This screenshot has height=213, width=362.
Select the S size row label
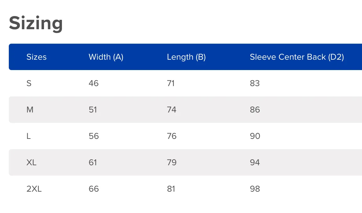click(x=29, y=83)
